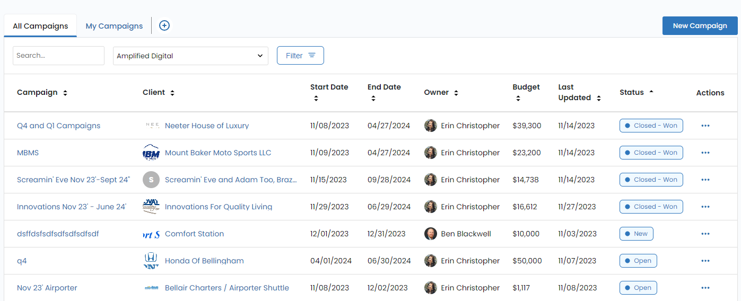The width and height of the screenshot is (741, 301).
Task: Open the Innovations For Quality Living client link
Action: point(219,207)
